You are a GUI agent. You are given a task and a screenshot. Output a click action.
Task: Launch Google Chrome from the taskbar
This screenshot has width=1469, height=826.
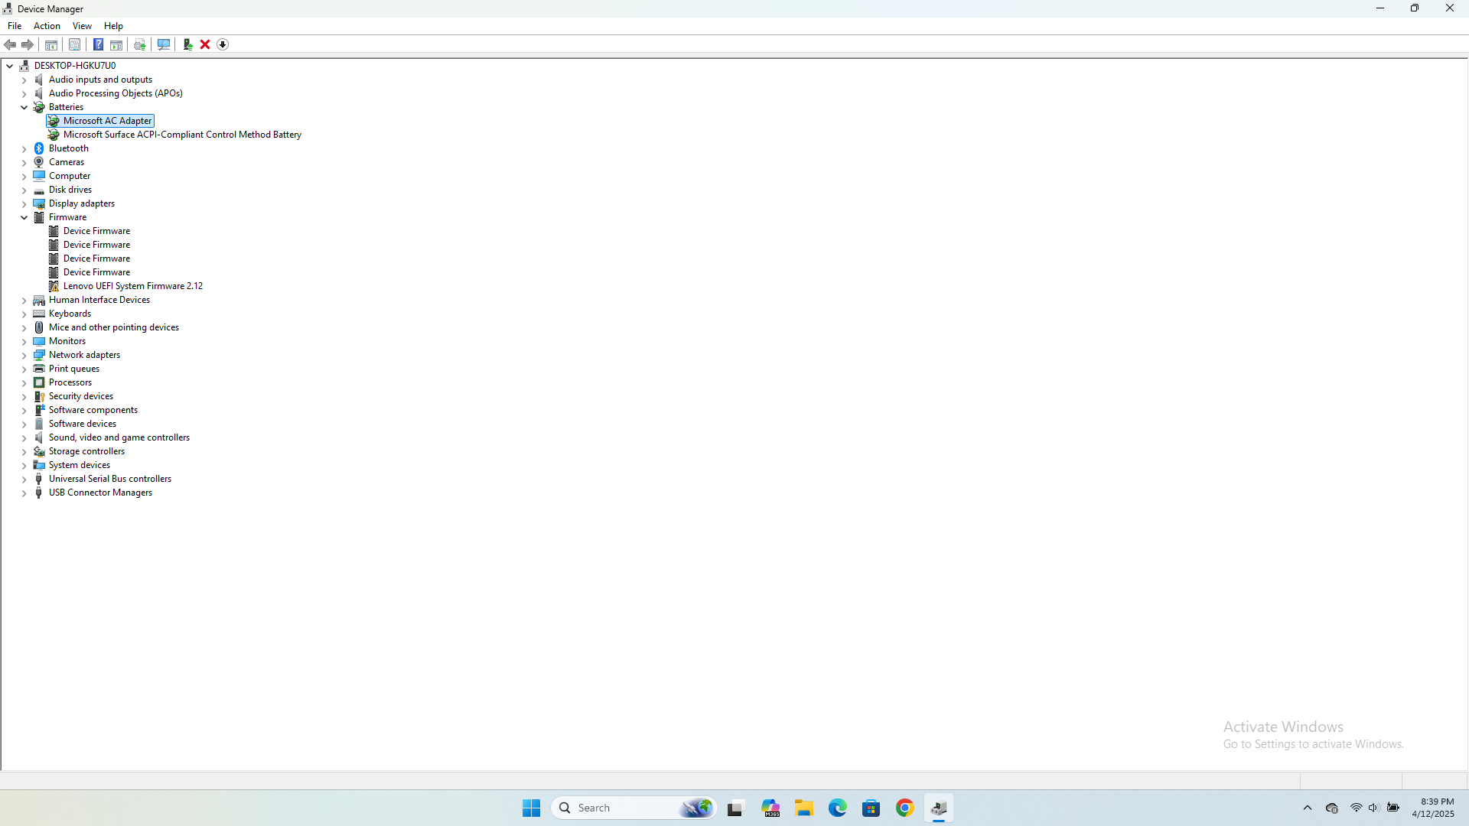click(905, 808)
